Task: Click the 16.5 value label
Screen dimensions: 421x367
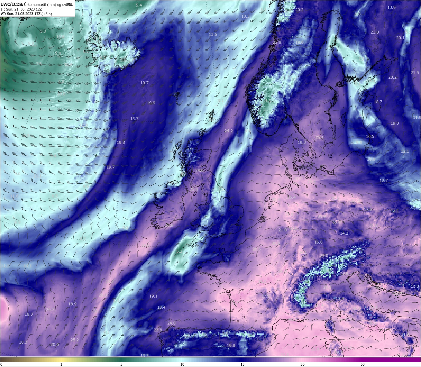Action: click(370, 137)
